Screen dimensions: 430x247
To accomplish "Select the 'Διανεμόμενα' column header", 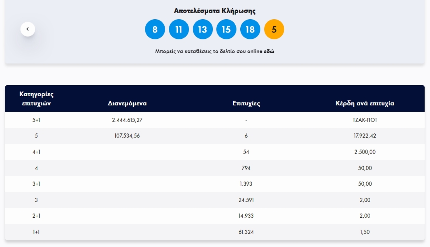I will point(127,103).
